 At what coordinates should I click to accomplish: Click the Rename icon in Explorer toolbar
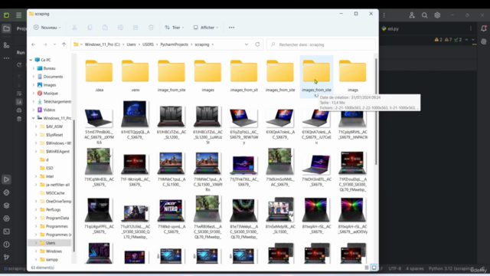point(120,28)
